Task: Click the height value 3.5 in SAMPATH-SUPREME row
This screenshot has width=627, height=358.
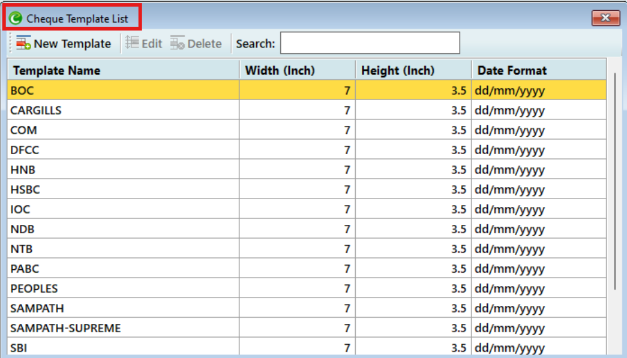Action: point(458,328)
